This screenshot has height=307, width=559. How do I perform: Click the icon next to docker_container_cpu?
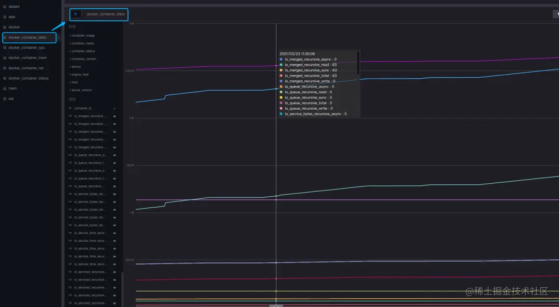[5, 48]
